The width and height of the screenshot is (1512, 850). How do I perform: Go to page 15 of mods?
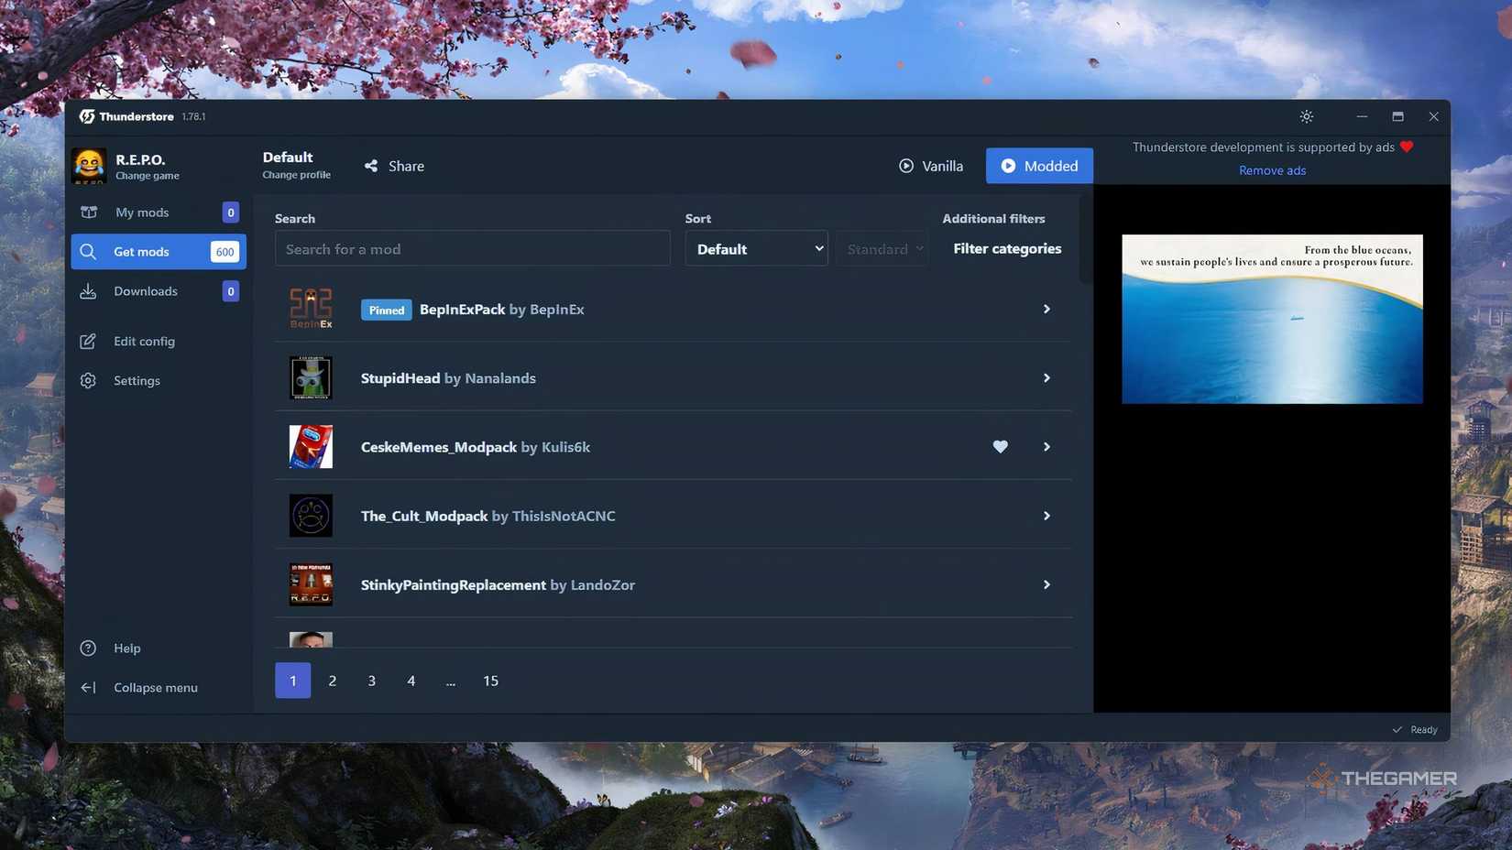coord(490,681)
